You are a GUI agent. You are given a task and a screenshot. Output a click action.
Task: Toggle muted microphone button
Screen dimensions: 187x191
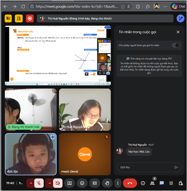coord(39,183)
